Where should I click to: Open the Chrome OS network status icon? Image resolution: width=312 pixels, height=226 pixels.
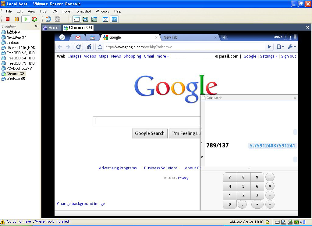290,37
